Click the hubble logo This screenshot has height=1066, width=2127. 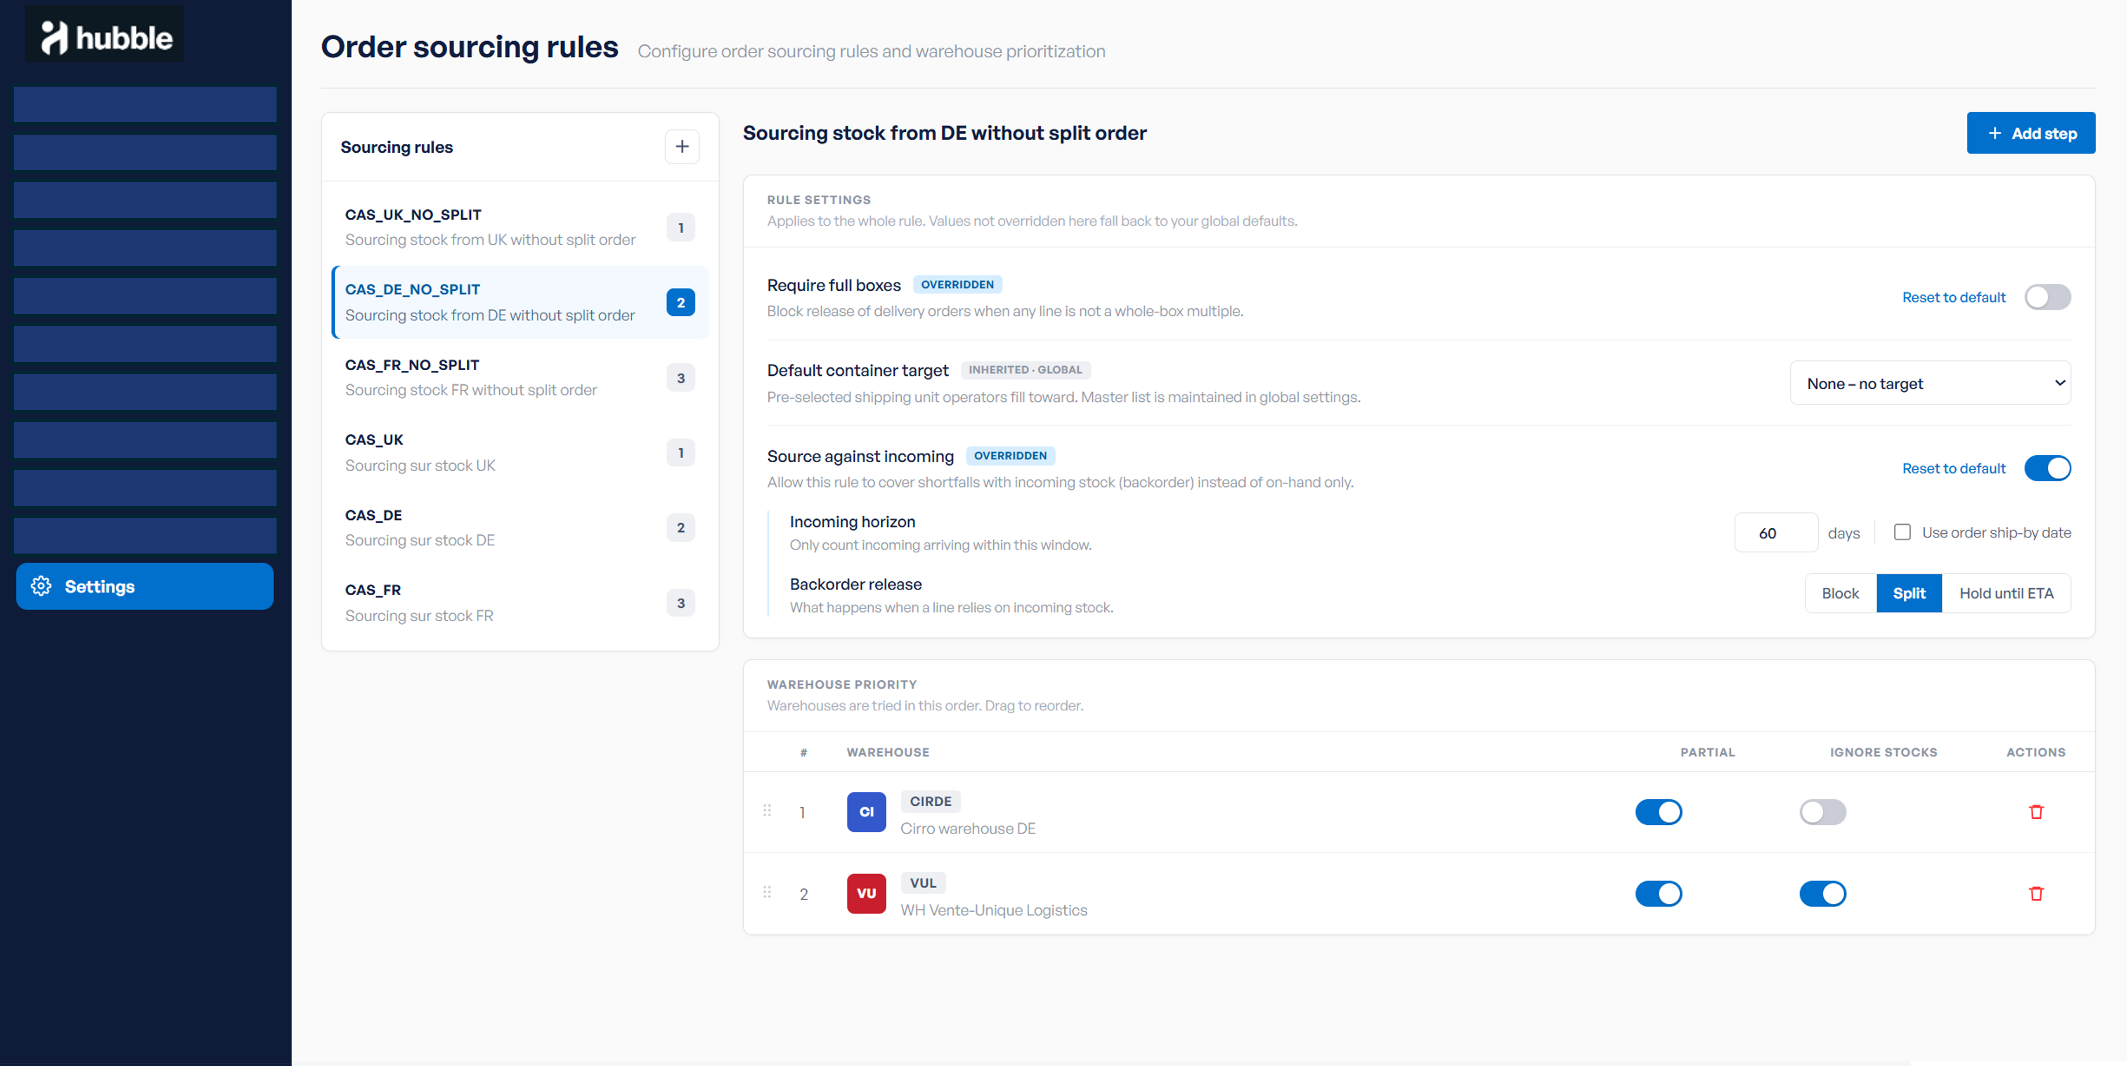click(106, 35)
